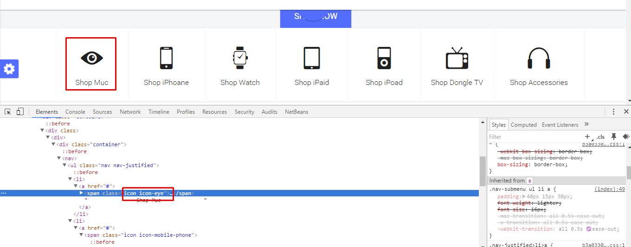Click the styles Filter input field
Screen dimensions: 631x247
tap(534, 137)
